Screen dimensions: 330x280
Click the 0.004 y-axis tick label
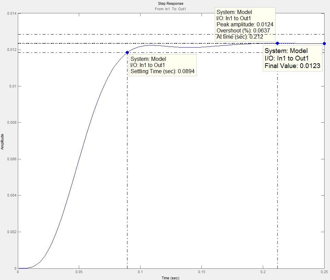[12, 196]
